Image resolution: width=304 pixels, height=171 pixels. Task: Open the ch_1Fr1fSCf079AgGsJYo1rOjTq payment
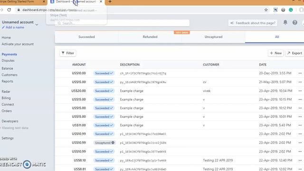[143, 73]
